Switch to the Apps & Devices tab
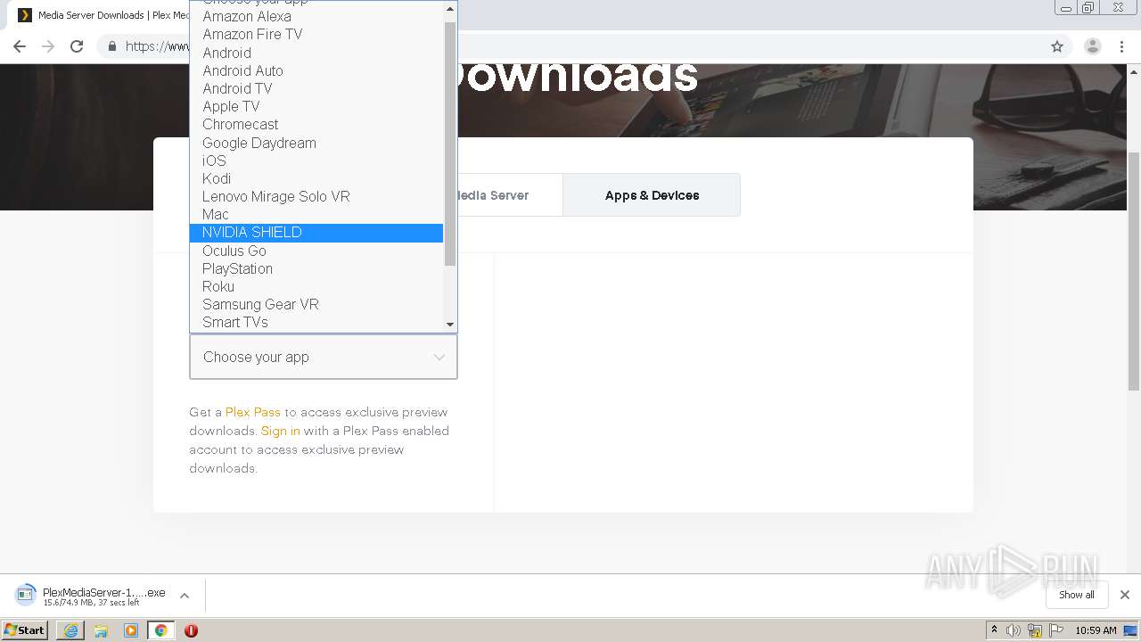 click(x=652, y=195)
